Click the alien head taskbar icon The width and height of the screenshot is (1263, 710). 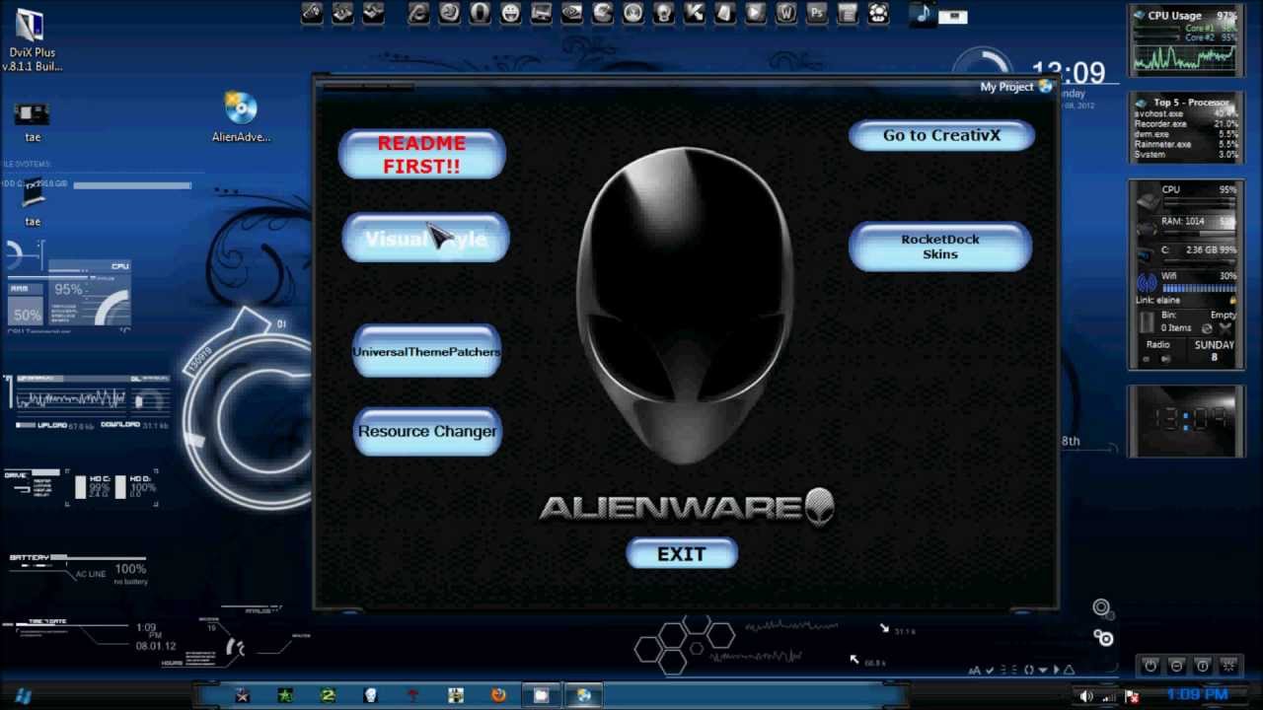click(370, 695)
